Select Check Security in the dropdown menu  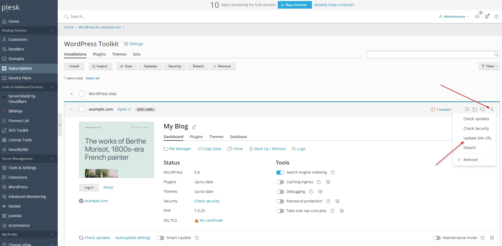(x=476, y=128)
